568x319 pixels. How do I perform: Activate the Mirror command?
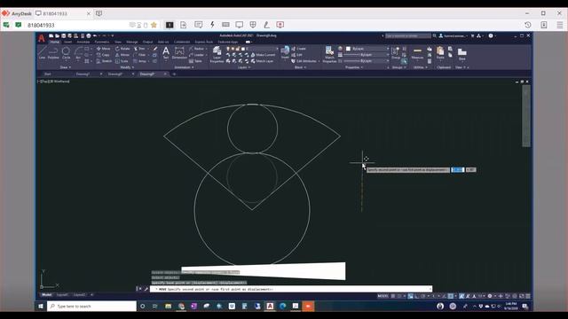pyautogui.click(x=122, y=55)
